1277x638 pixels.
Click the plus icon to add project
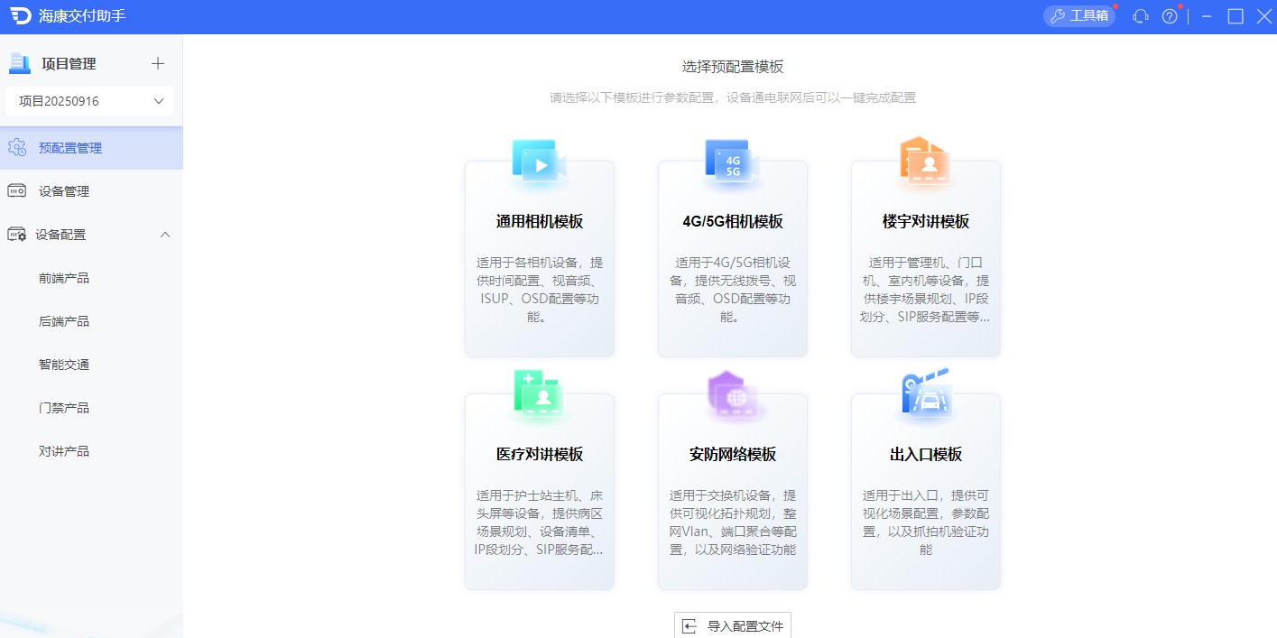coord(157,63)
